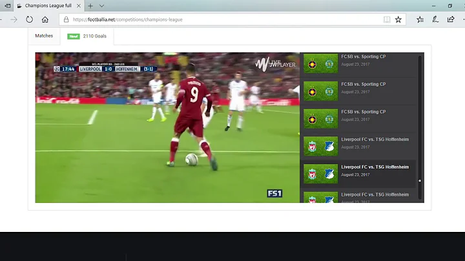Minimize the browser window

point(433,6)
